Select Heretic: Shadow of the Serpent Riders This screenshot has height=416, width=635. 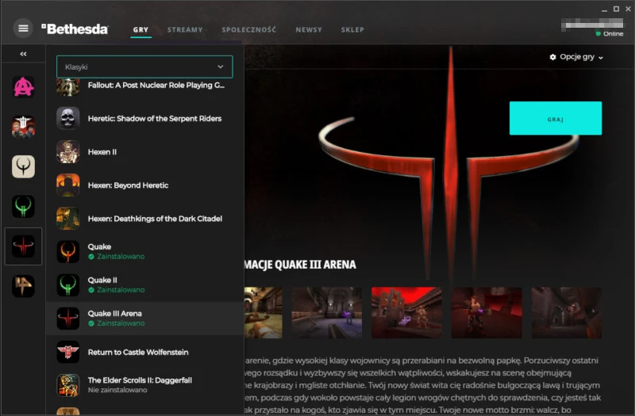[x=155, y=118]
